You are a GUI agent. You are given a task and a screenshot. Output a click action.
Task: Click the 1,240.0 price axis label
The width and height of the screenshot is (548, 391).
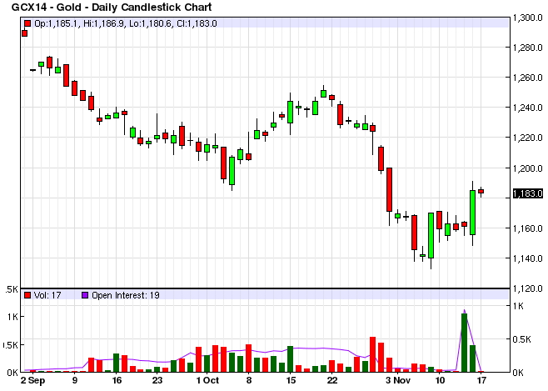tap(527, 108)
